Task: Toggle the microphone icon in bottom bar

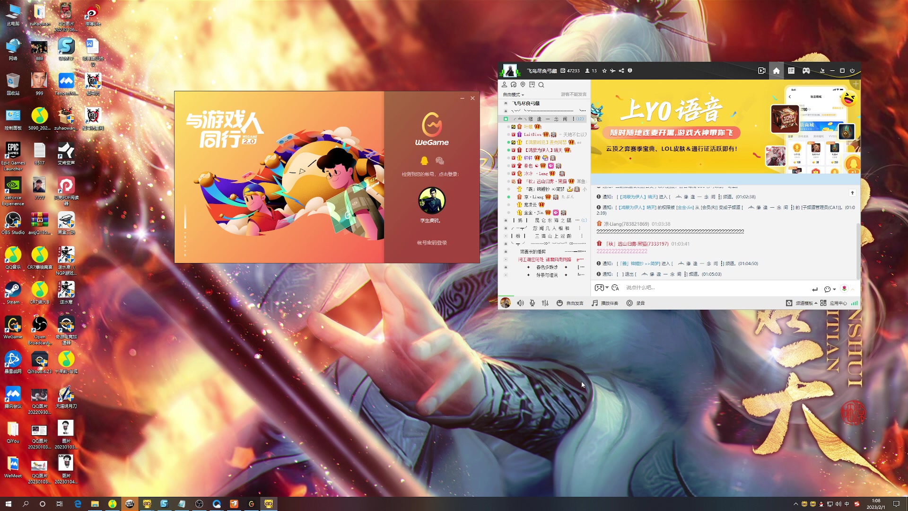Action: [532, 303]
